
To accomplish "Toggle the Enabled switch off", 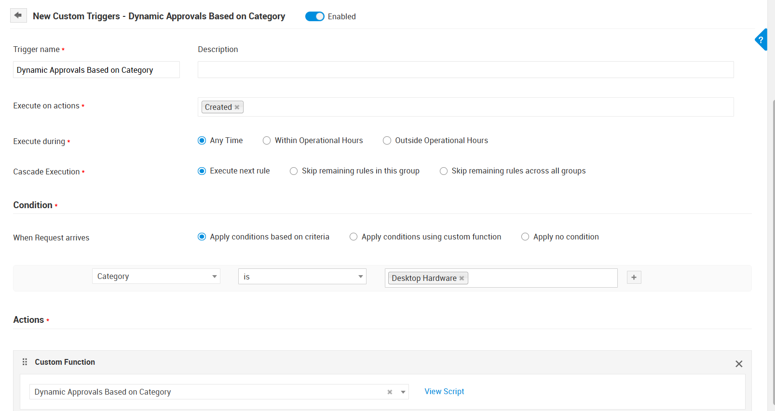I will coord(315,16).
